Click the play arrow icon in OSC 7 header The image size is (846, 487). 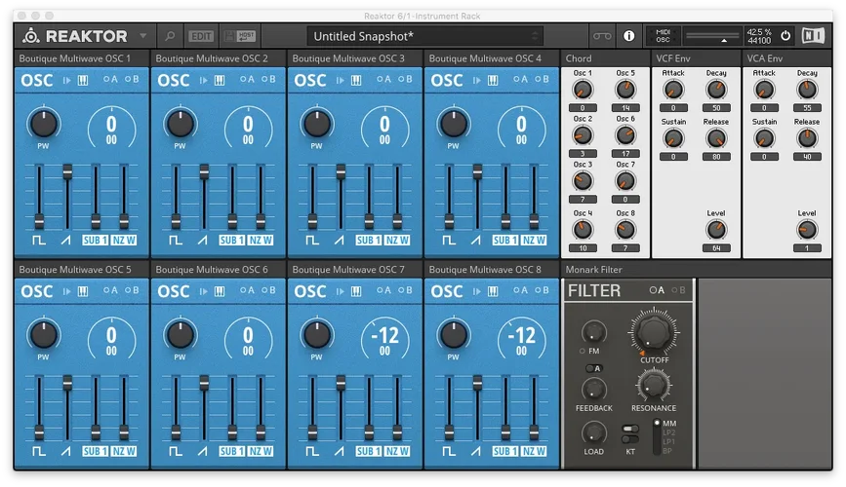point(341,291)
